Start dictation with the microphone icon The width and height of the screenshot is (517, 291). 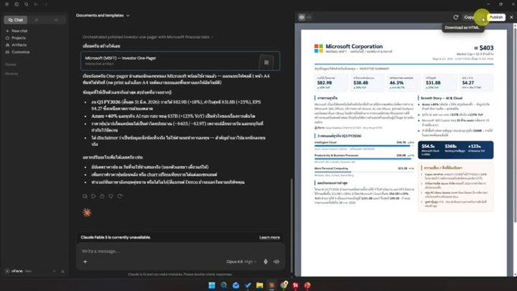pos(266,262)
